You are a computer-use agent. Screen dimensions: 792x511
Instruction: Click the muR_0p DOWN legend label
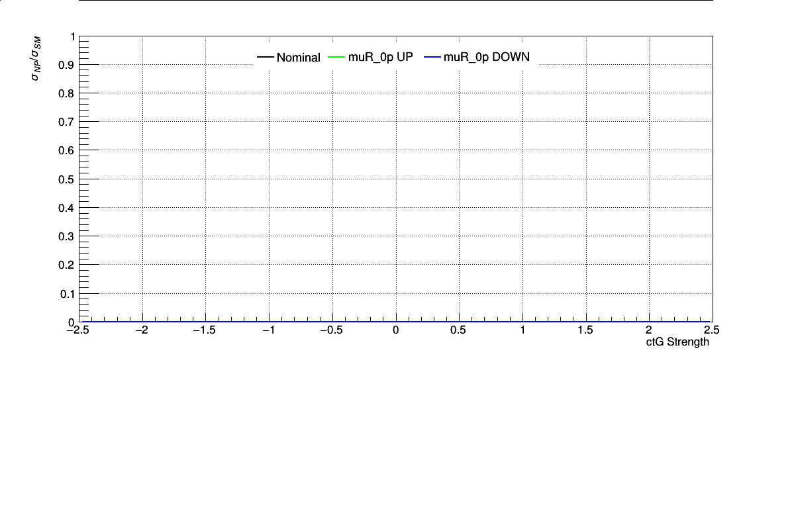(487, 57)
